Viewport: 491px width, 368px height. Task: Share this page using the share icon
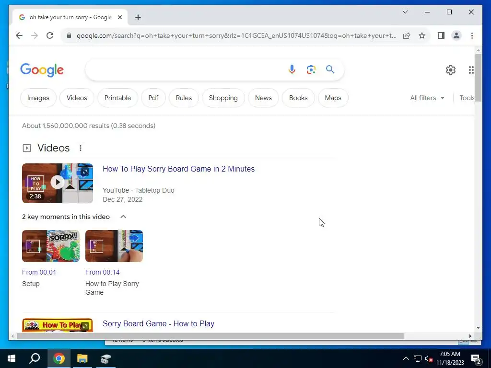pos(407,35)
